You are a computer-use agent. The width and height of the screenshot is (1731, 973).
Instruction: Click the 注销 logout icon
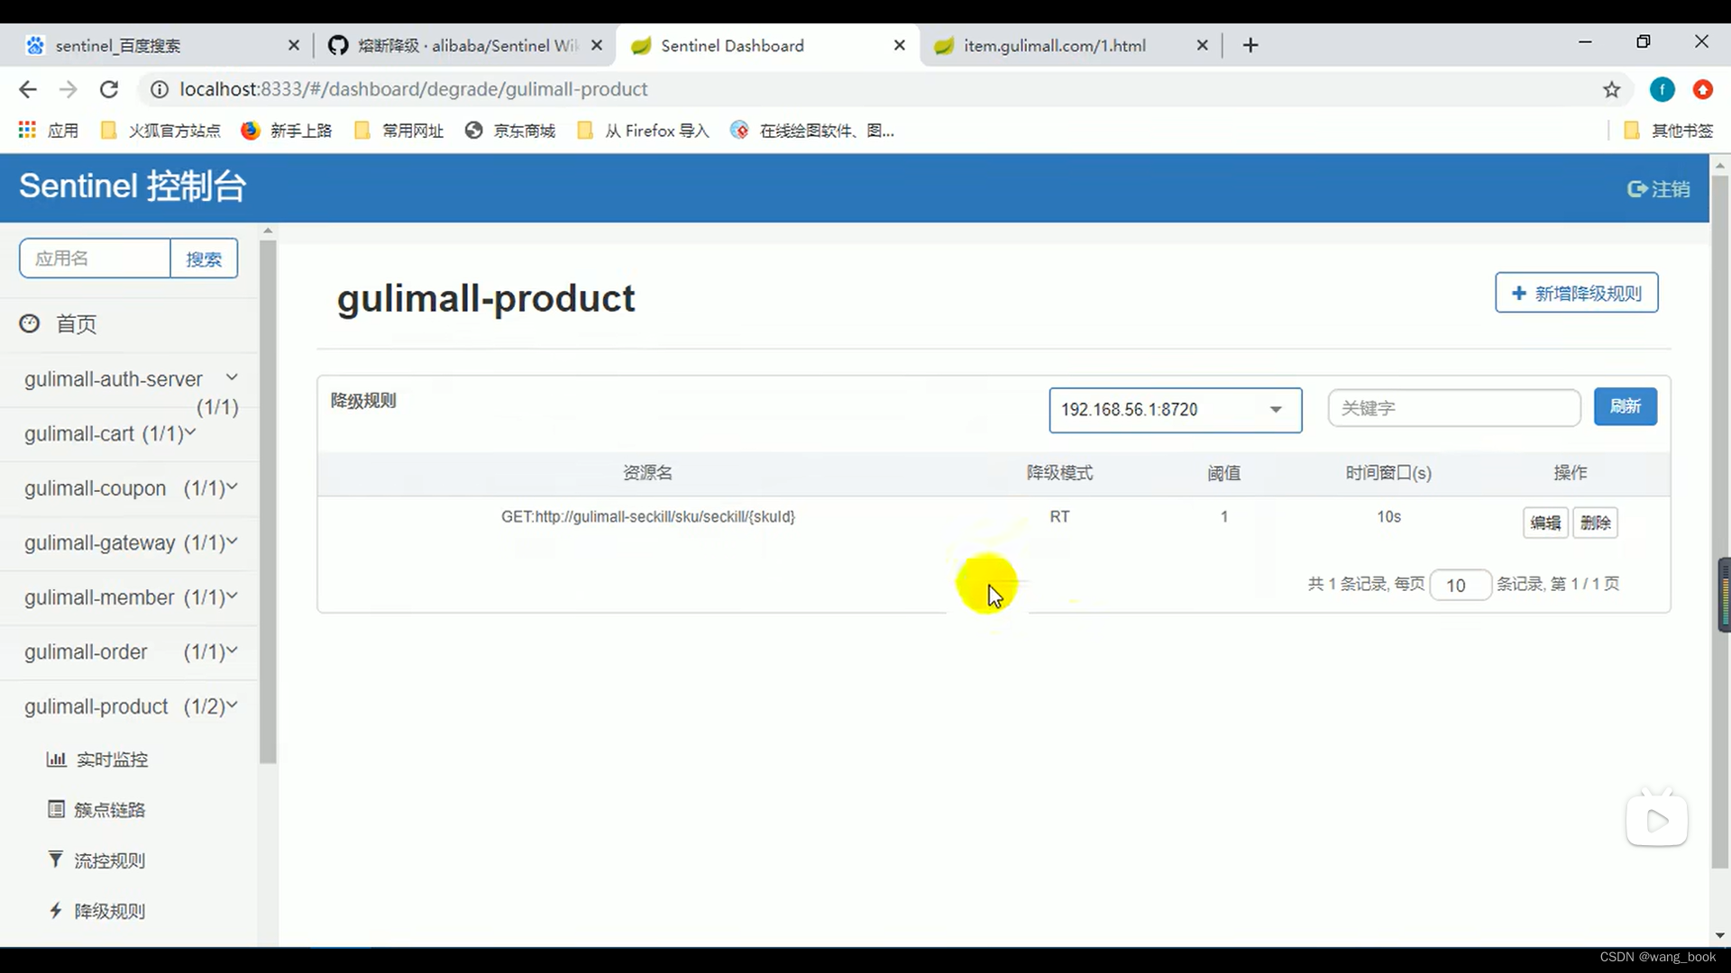coord(1636,189)
